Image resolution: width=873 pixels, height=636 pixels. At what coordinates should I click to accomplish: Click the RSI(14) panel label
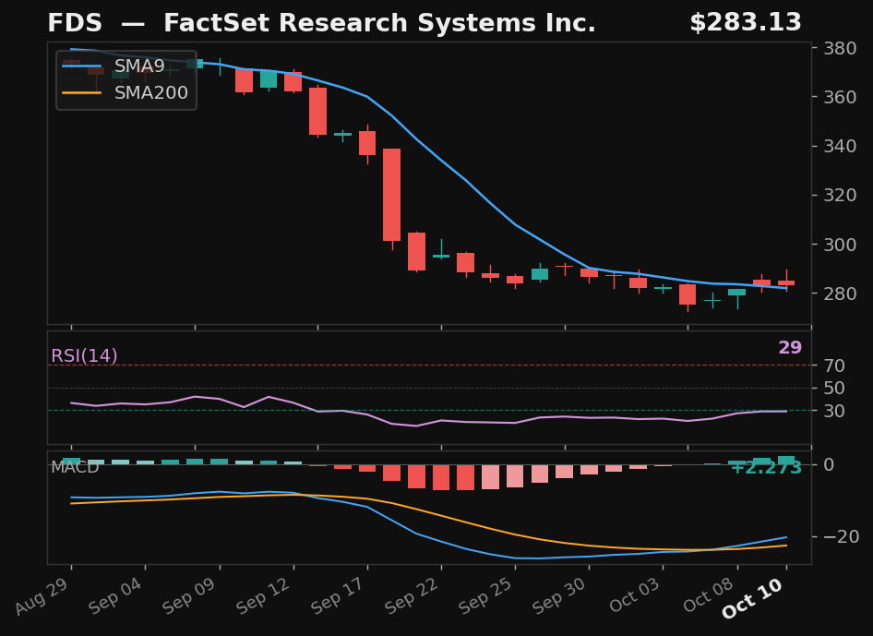coord(84,355)
